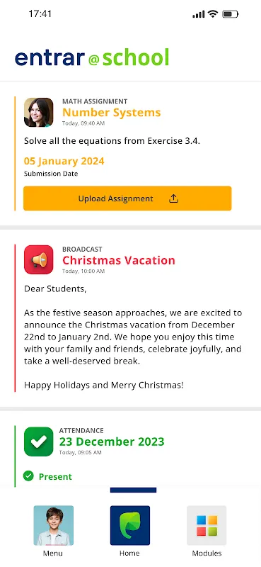261x567 pixels.
Task: Open the Menu tab with student photo
Action: click(x=53, y=530)
